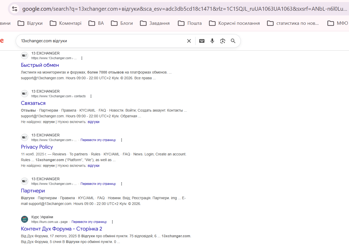Click the Google logo beside search box
349x249 pixels.
2,41
